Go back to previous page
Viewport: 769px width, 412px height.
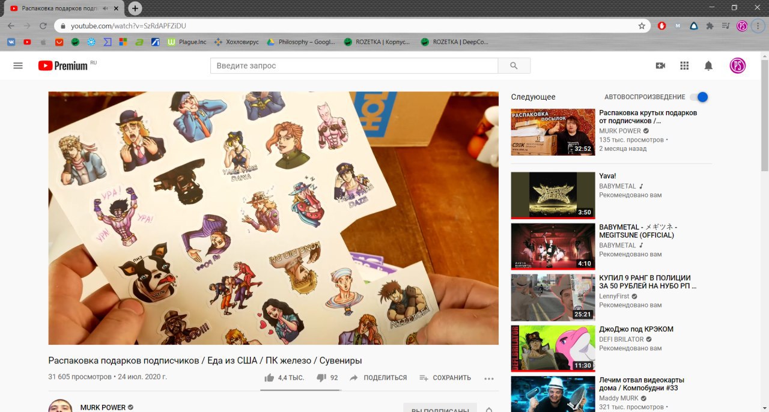[11, 26]
